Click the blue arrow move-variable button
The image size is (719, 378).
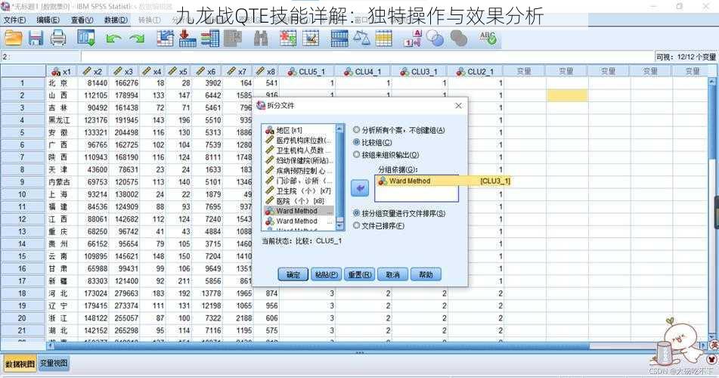click(360, 188)
